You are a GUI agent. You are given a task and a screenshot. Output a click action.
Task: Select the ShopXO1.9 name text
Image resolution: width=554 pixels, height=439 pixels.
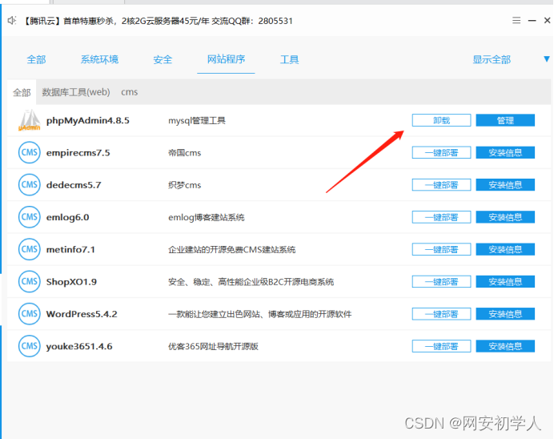[x=71, y=282]
